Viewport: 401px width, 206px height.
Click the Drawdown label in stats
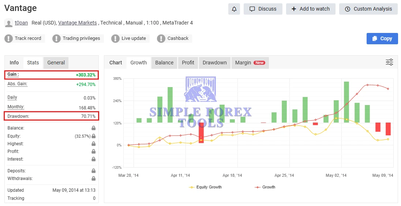[x=18, y=116]
